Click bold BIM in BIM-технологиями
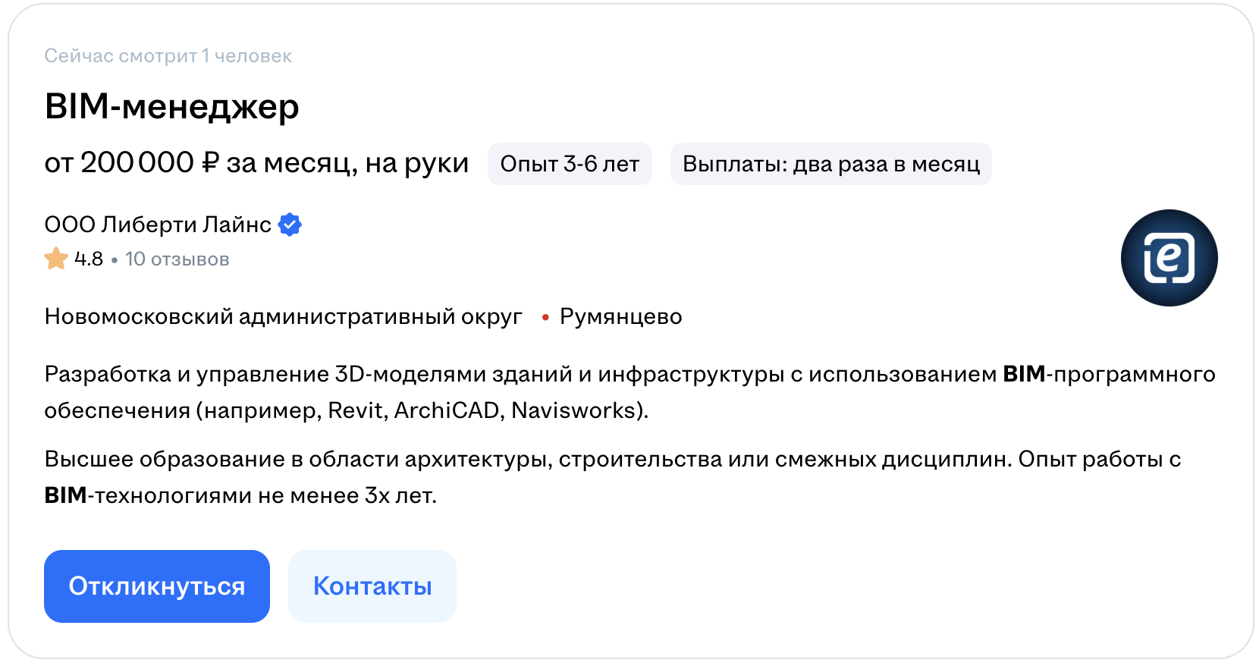The width and height of the screenshot is (1259, 663). [x=65, y=495]
